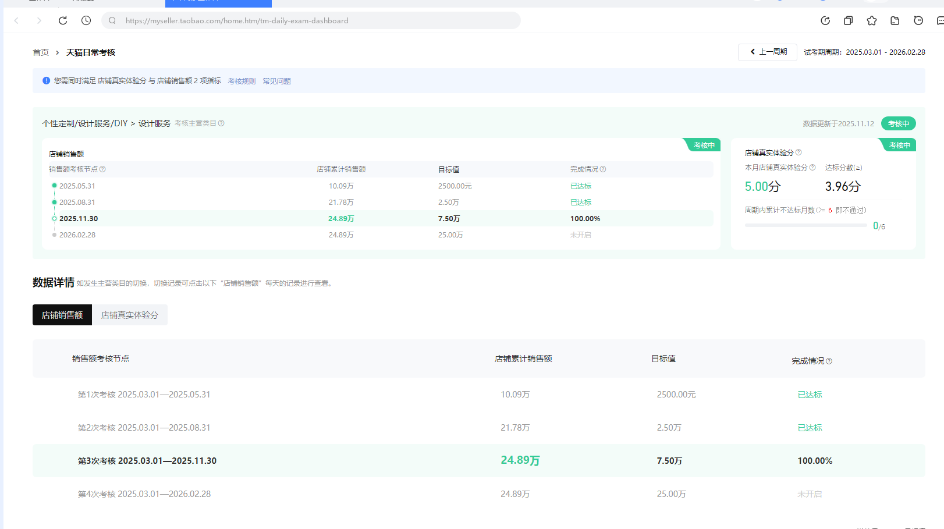Click the browser reload page icon
This screenshot has height=529, width=944.
(x=63, y=20)
